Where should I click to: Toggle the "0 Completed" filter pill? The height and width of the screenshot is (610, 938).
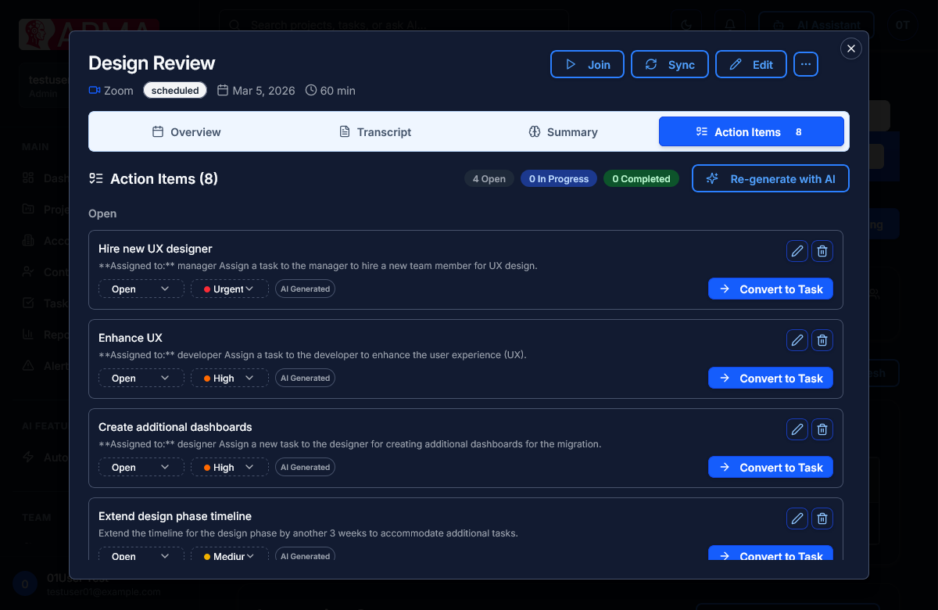coord(641,178)
